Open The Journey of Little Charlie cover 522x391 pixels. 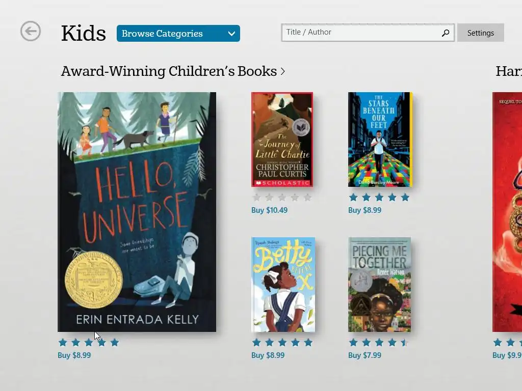coord(282,139)
